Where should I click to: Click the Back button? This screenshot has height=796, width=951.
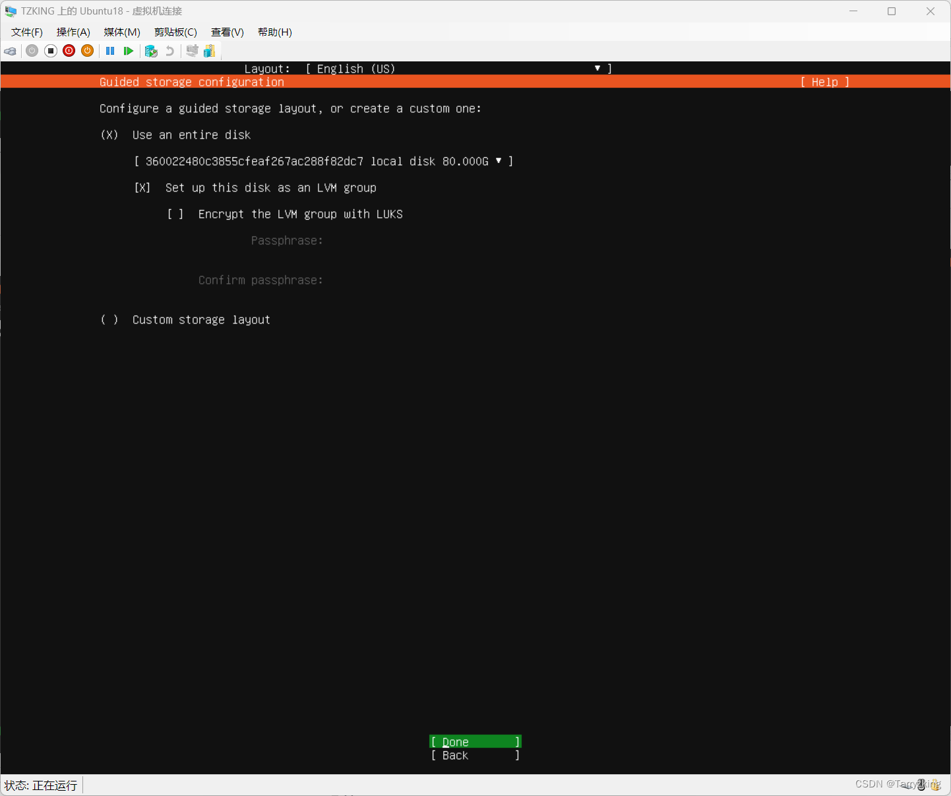[476, 755]
